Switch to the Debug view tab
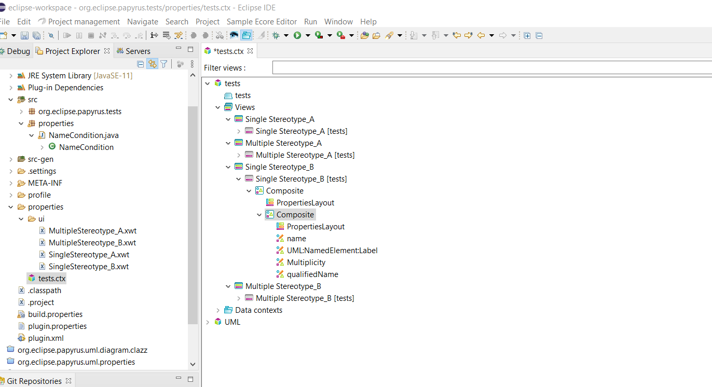 [16, 51]
